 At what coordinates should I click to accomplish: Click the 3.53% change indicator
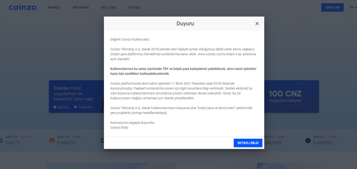[x=78, y=137]
